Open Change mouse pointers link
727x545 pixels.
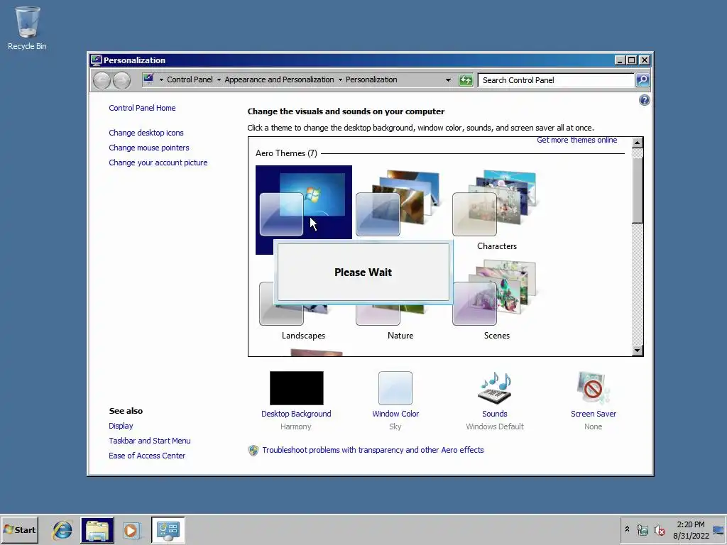(x=149, y=148)
